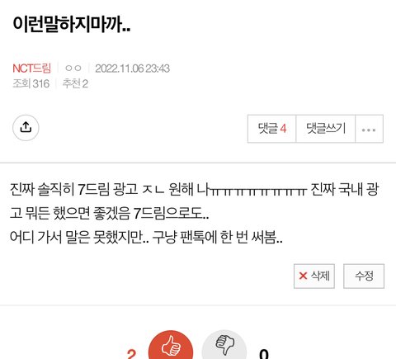The image size is (396, 359).
Task: Click the red upvote count 2
Action: tap(132, 354)
